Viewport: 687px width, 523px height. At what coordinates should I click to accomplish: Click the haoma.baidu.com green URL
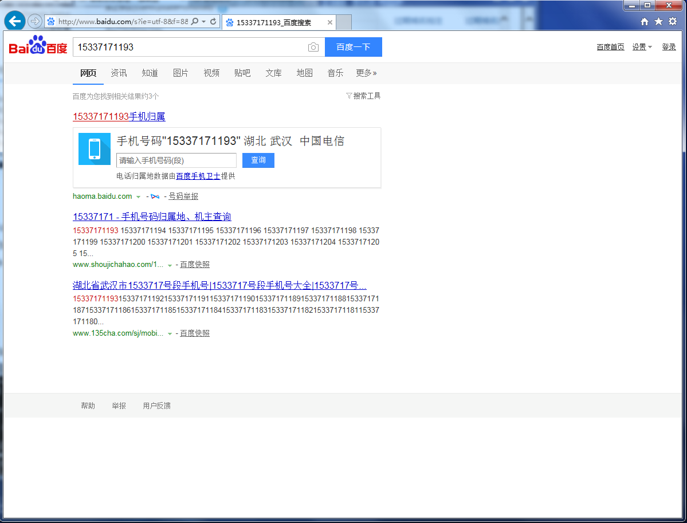tap(103, 196)
